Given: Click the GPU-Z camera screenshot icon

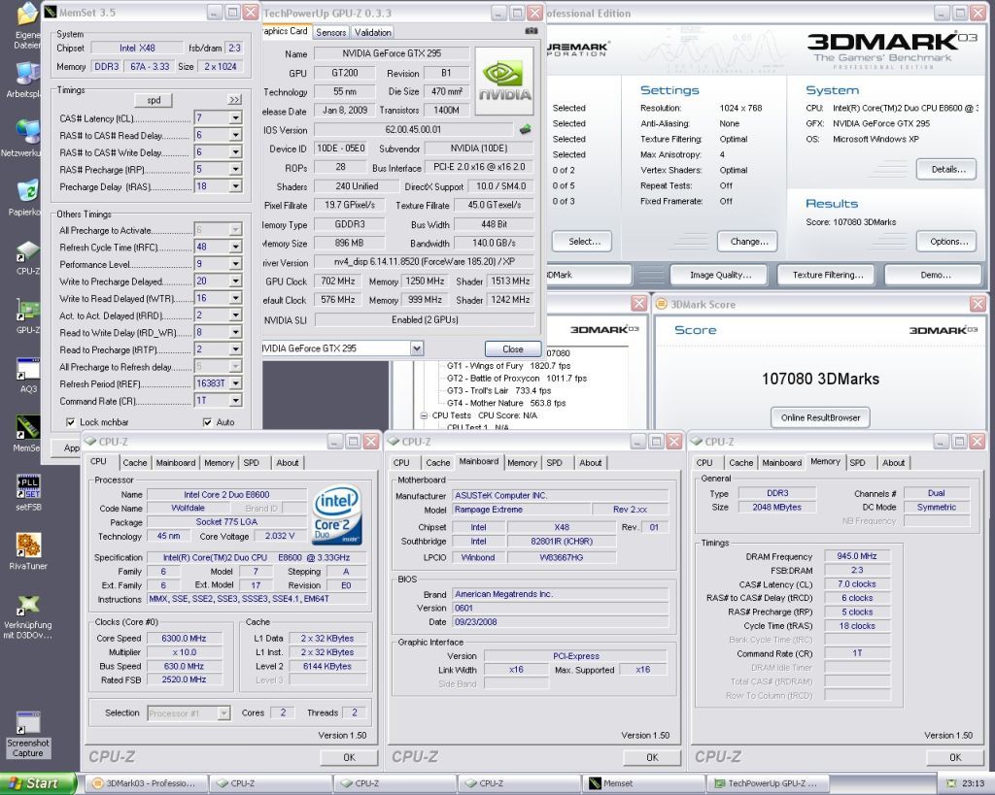Looking at the screenshot, I should click(532, 30).
